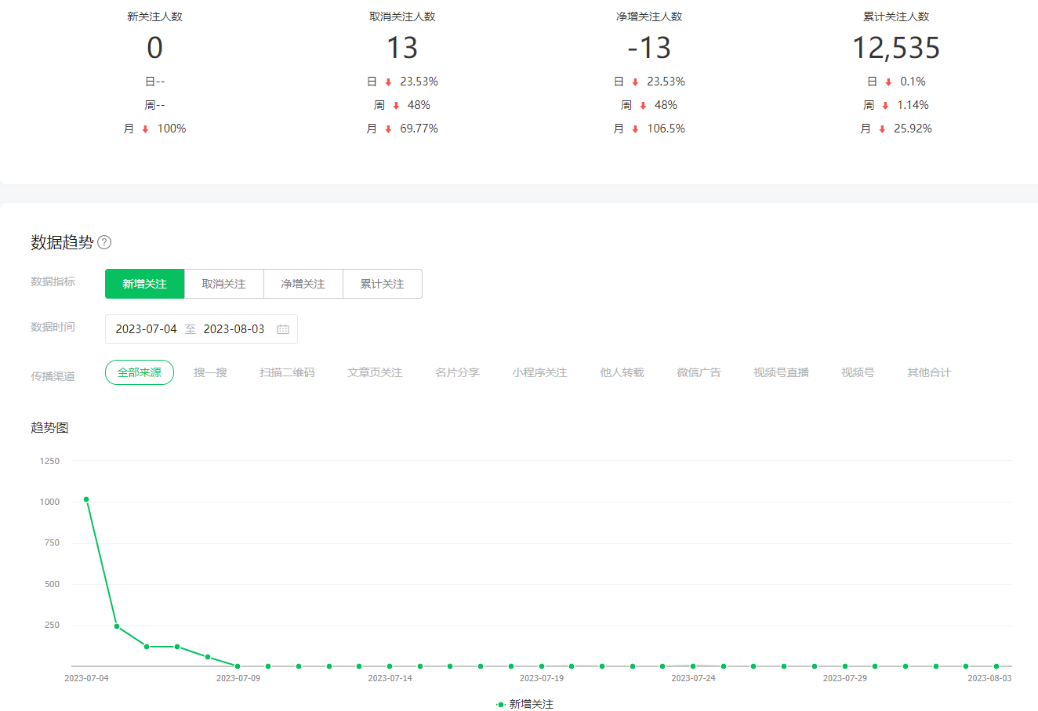Viewport: 1038px width, 711px height.
Task: Filter by 扫描二维码 channel
Action: tap(287, 372)
